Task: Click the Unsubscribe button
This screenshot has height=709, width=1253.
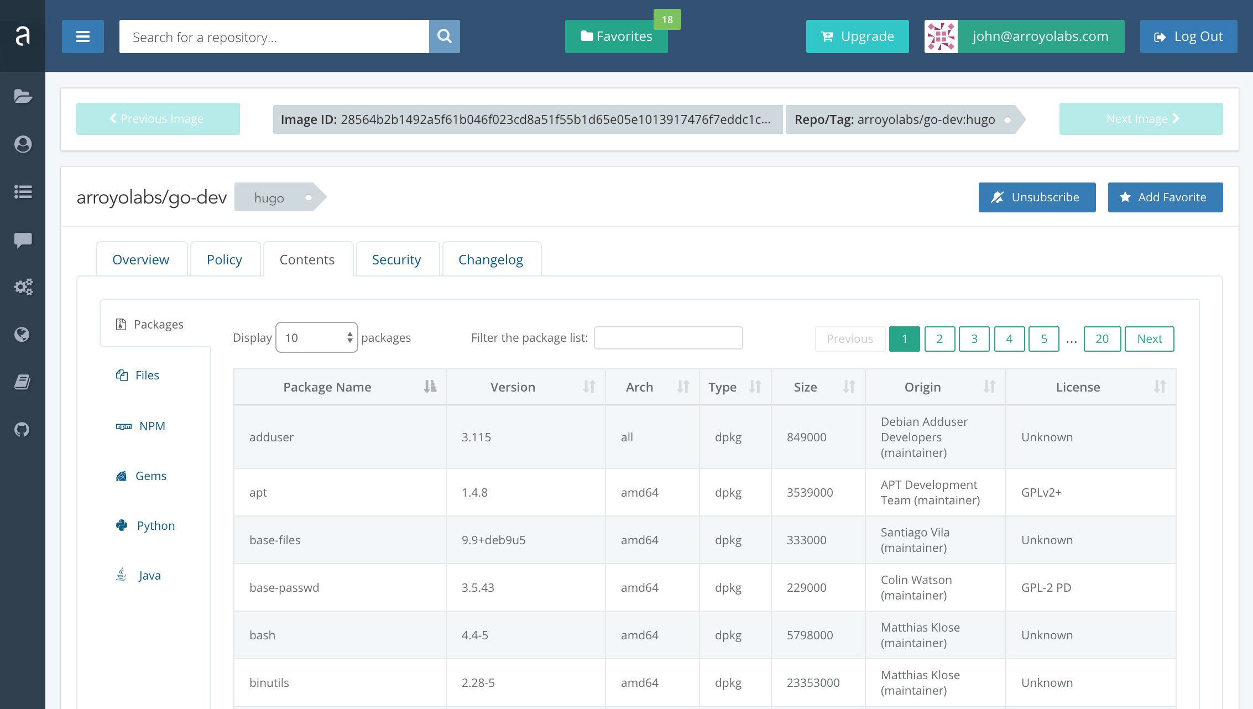Action: [1036, 196]
